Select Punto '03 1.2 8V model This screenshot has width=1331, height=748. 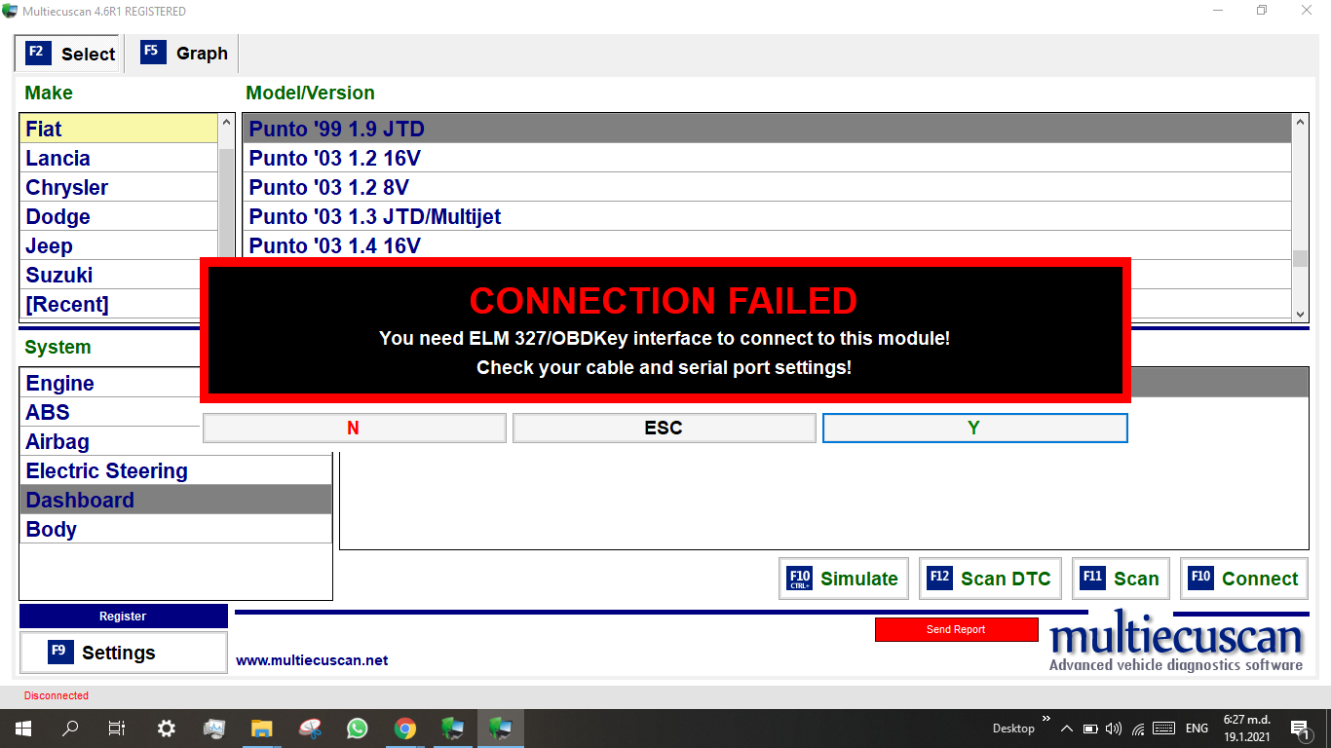pyautogui.click(x=768, y=187)
